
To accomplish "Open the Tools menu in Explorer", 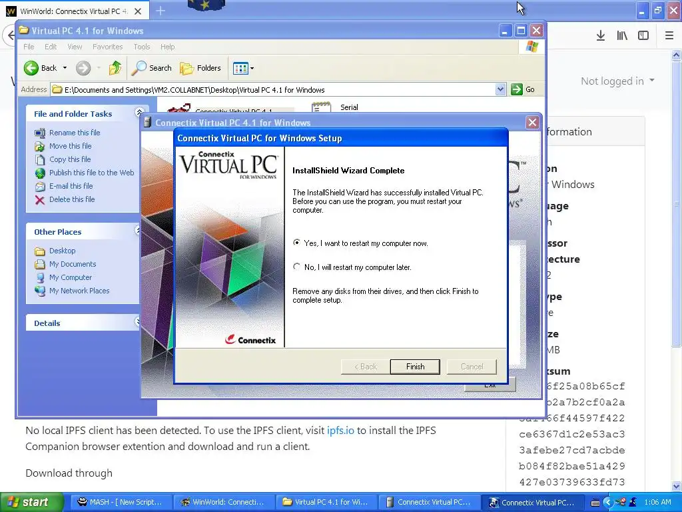I will point(142,47).
